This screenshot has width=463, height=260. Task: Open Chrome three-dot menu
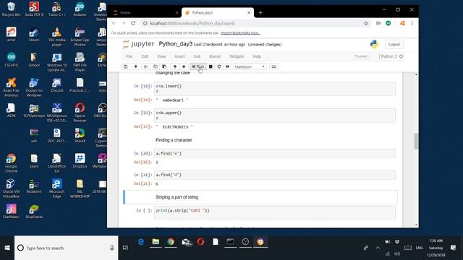pyautogui.click(x=412, y=23)
